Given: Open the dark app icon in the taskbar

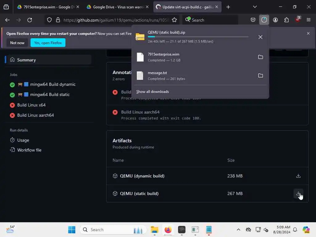Looking at the screenshot, I should (181, 230).
